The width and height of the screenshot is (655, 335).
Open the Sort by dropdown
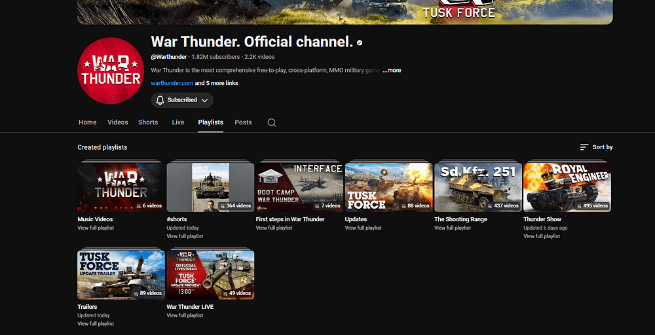(596, 147)
